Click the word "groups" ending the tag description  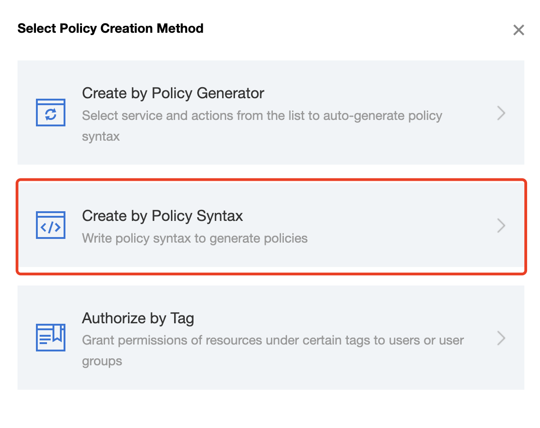pos(102,361)
